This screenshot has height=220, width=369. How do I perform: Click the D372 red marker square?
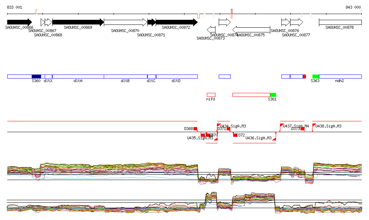235,135
